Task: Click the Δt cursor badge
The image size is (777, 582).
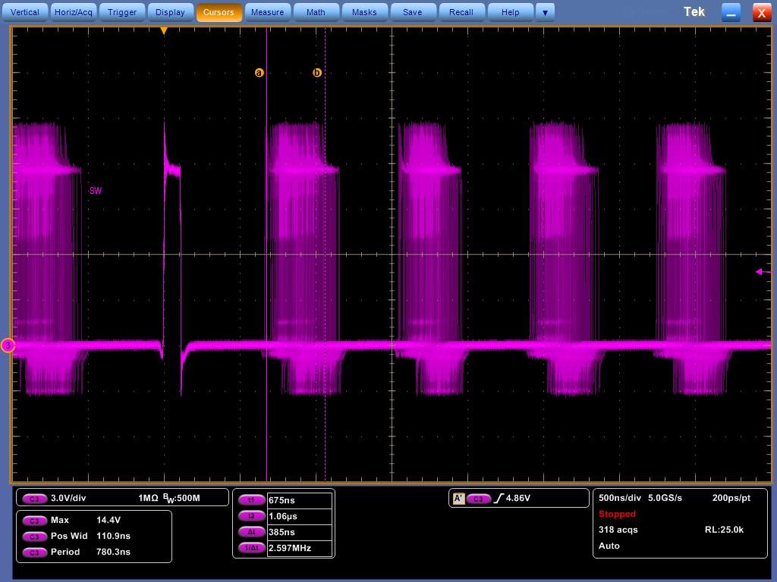Action: (251, 532)
